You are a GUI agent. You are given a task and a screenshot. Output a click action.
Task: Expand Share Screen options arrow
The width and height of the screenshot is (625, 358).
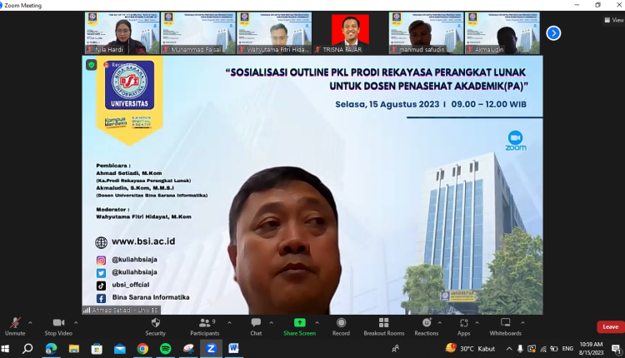coord(317,323)
